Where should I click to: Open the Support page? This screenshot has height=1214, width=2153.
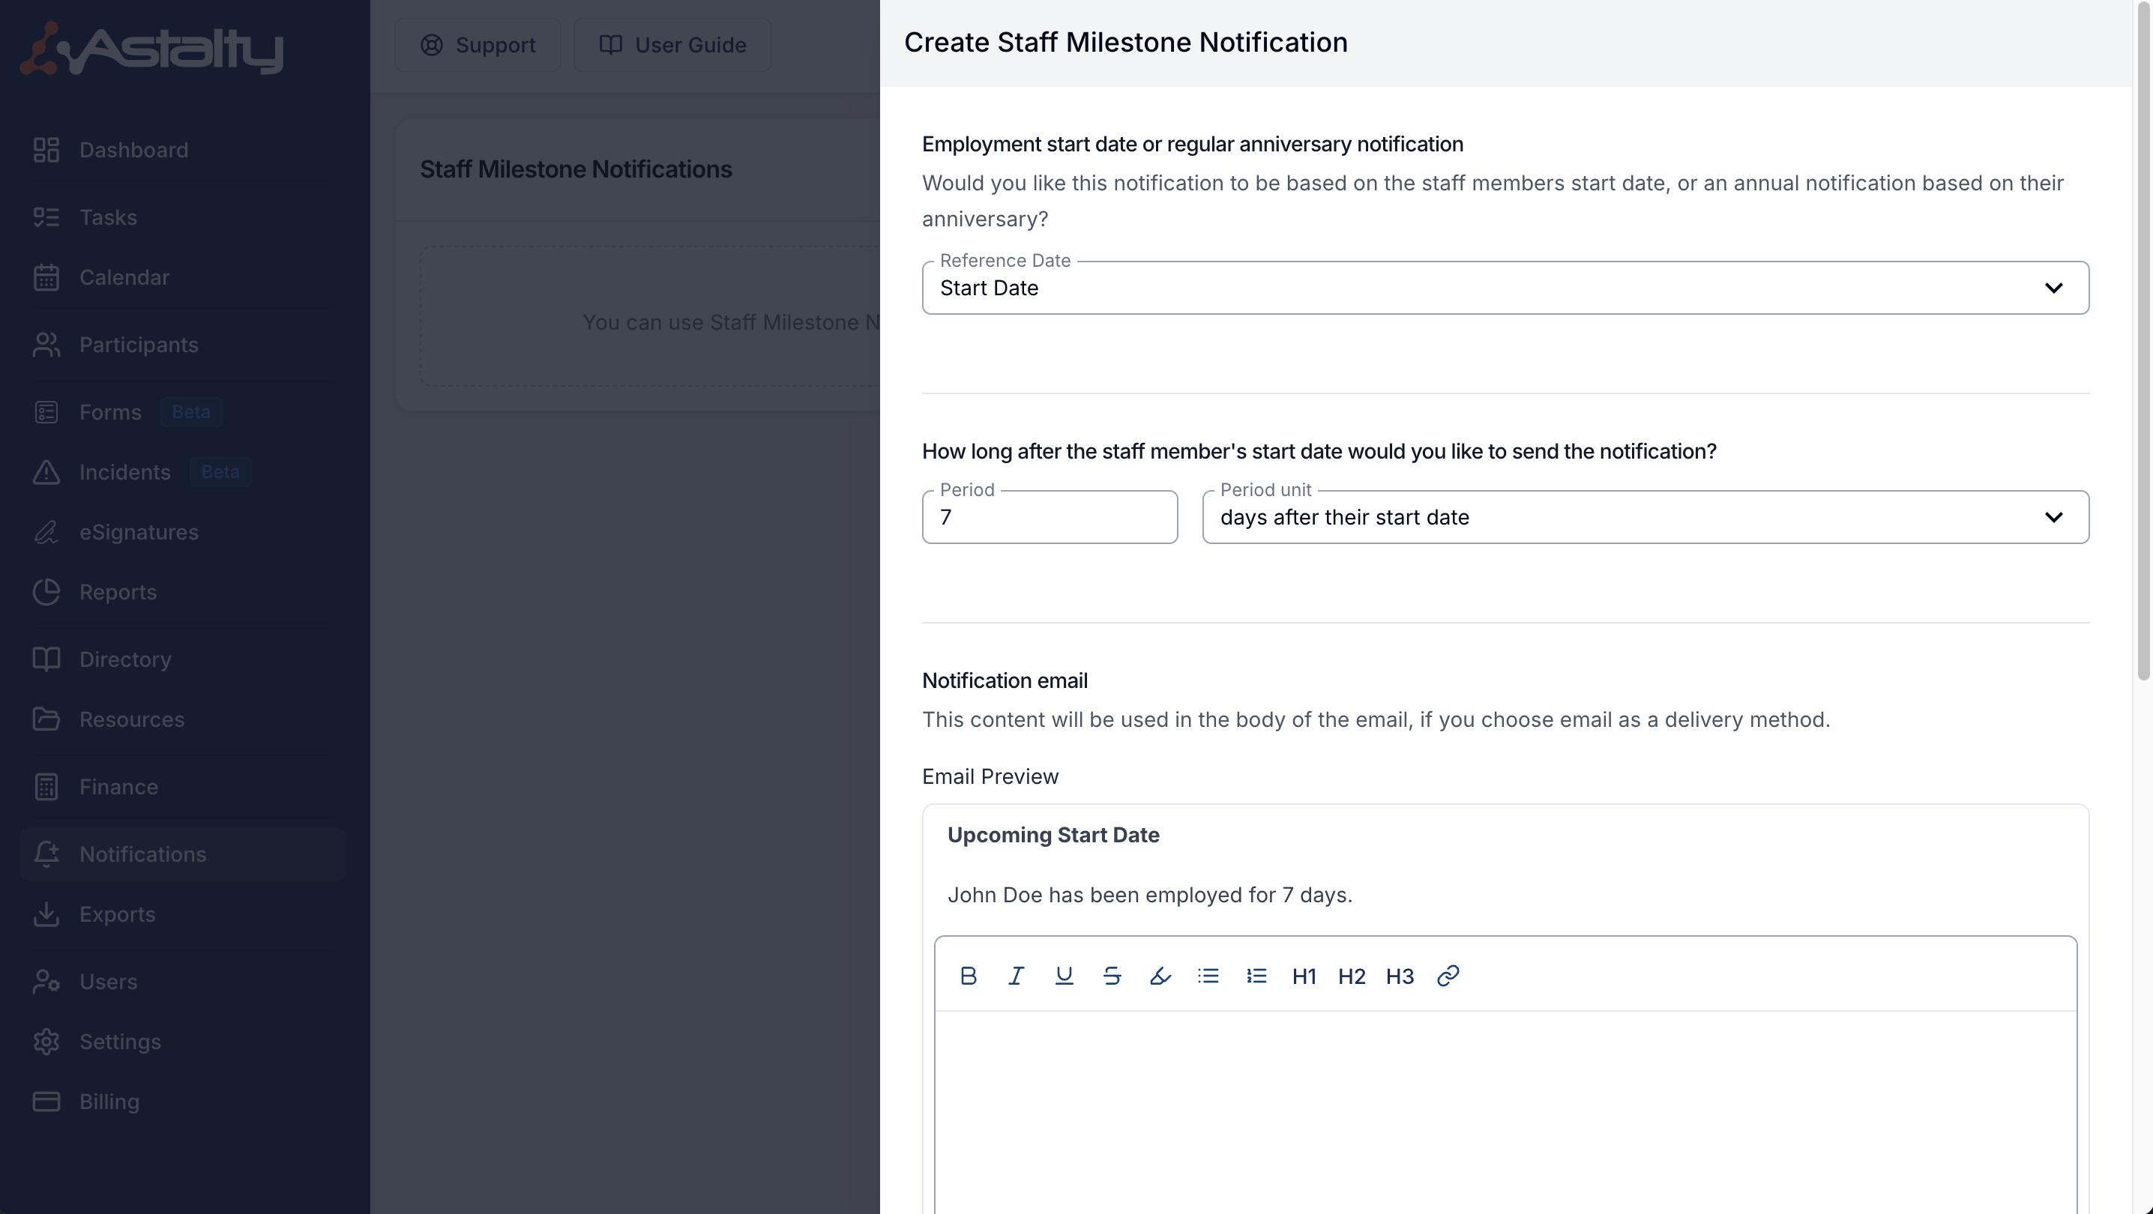tap(478, 45)
